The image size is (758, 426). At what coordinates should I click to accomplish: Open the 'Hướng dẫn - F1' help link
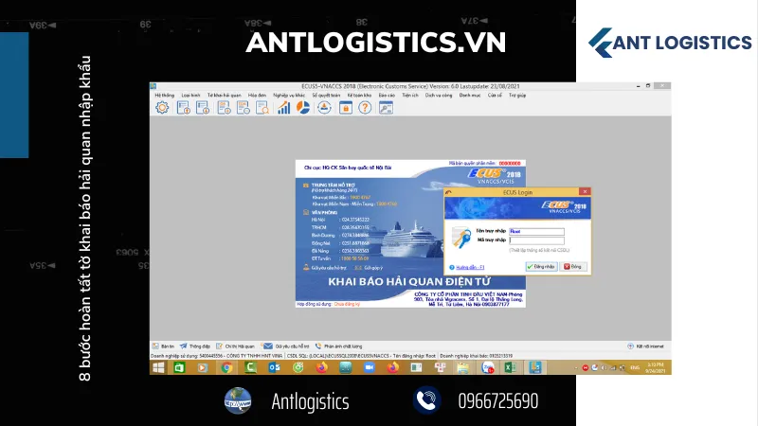tap(471, 268)
